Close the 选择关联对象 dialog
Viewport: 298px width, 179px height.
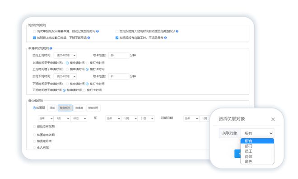(273, 119)
